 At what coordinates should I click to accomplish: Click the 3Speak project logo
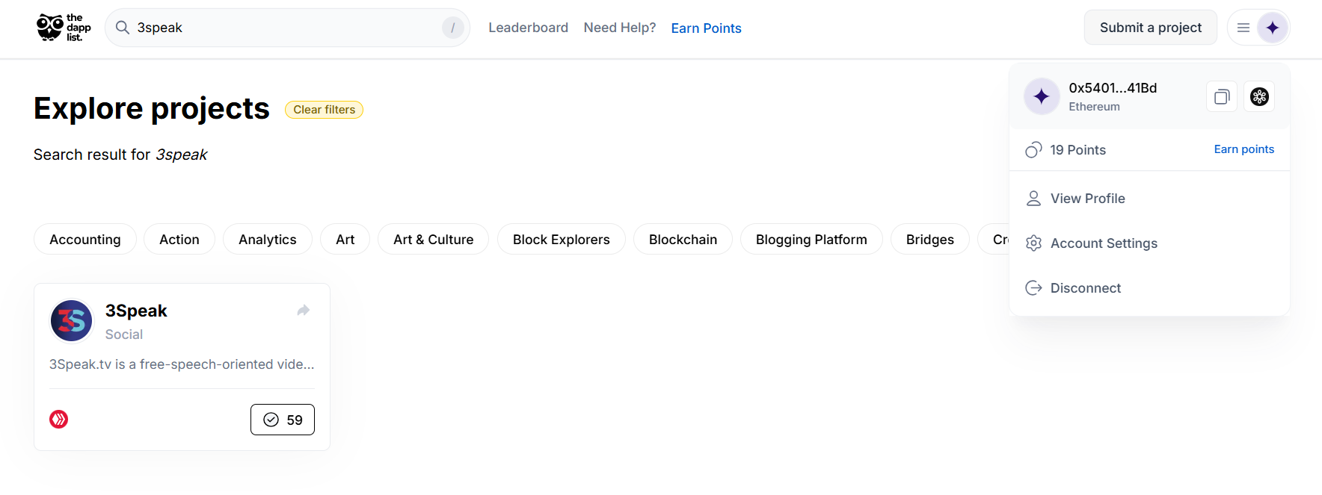pos(72,321)
